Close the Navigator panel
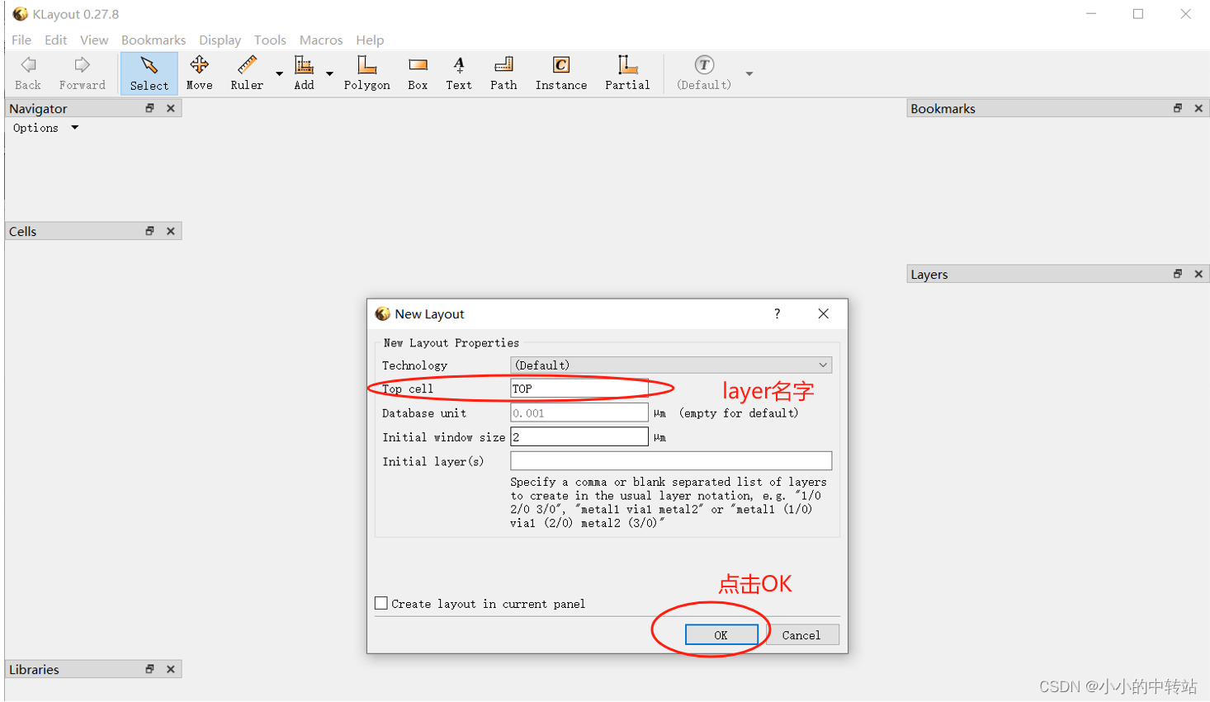 [x=171, y=108]
